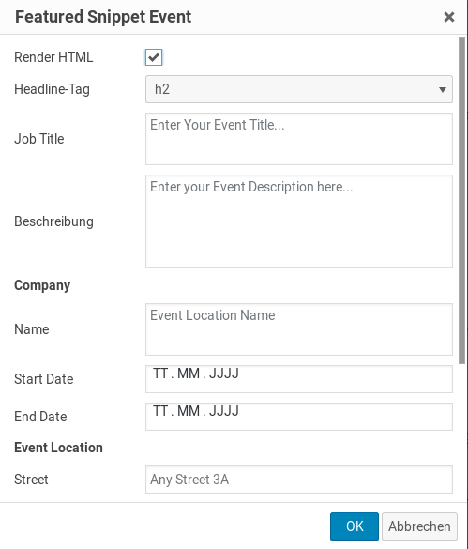Select the MM month segment of End Date
The height and width of the screenshot is (549, 468).
[x=189, y=411]
